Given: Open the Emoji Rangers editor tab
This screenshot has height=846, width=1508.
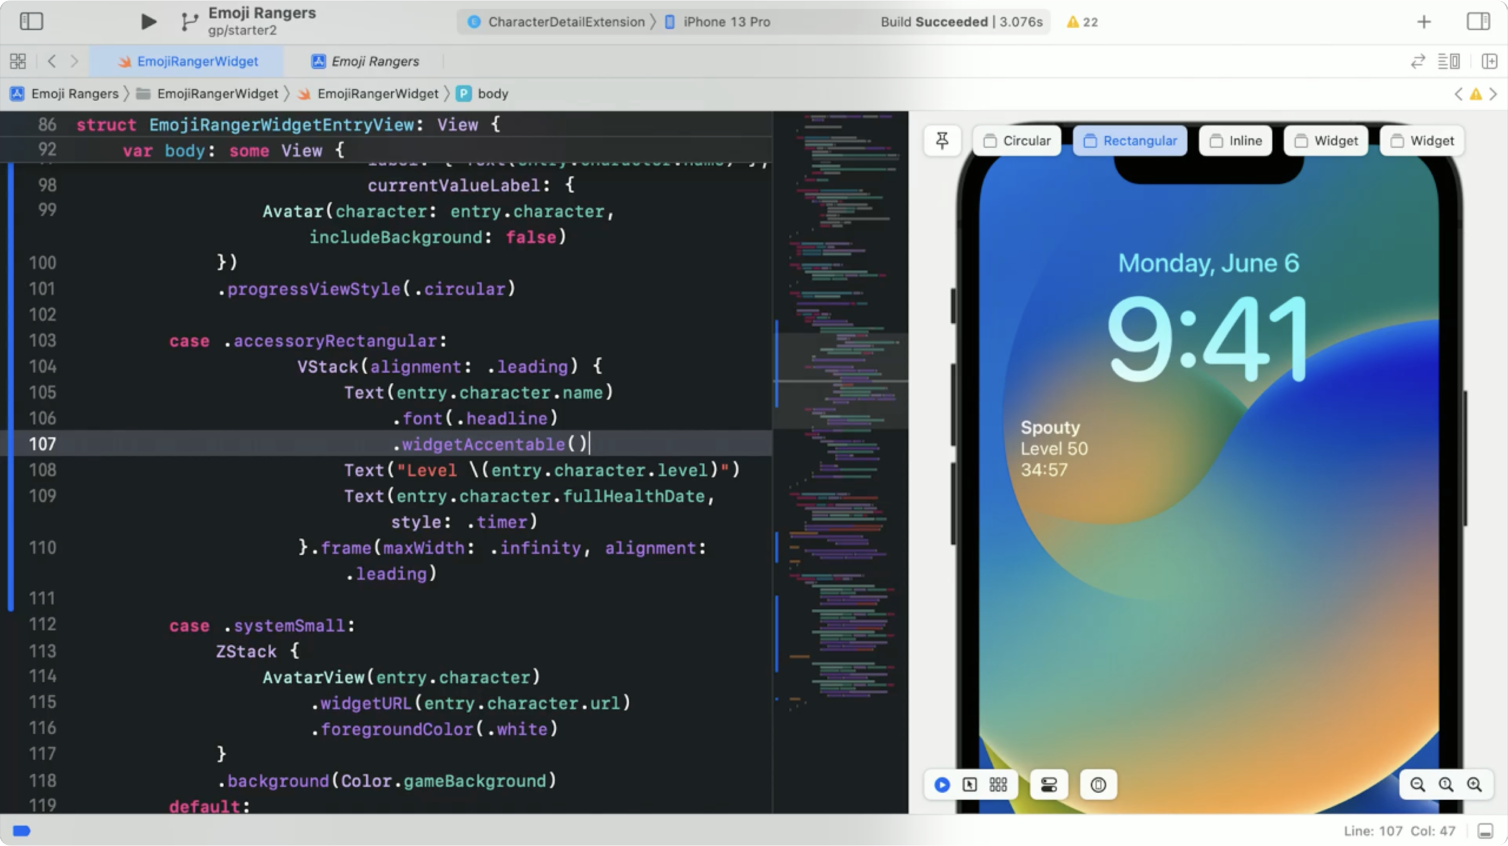Looking at the screenshot, I should 366,61.
